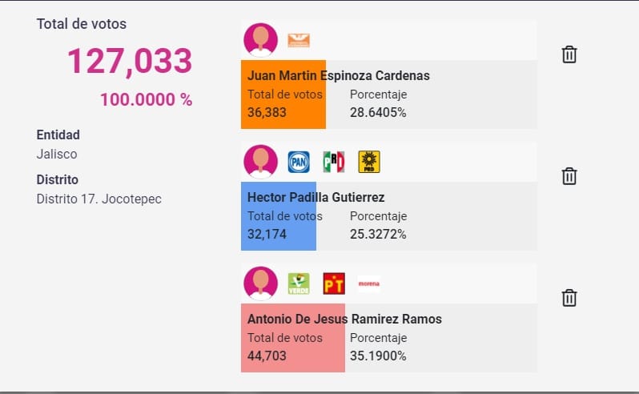Click the Morena party logo

(369, 283)
